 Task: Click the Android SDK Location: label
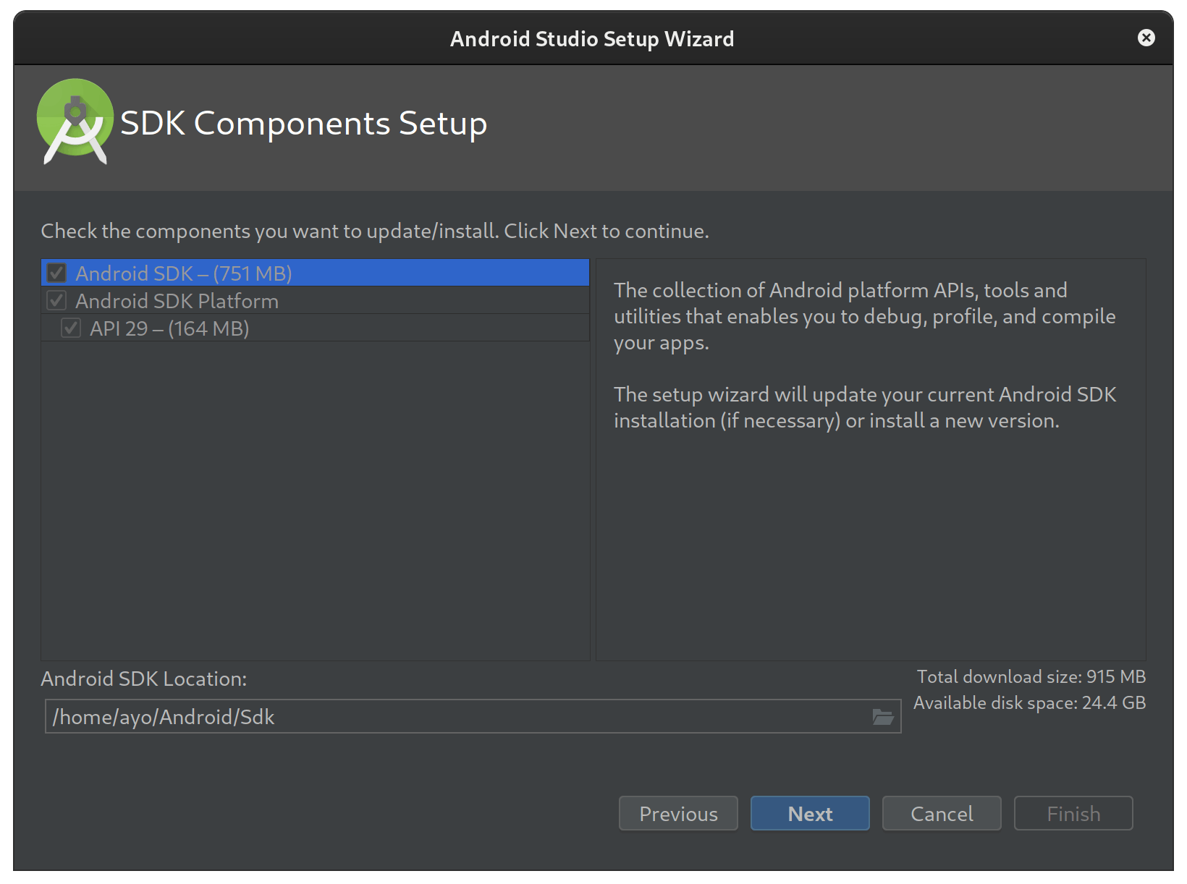(x=144, y=679)
